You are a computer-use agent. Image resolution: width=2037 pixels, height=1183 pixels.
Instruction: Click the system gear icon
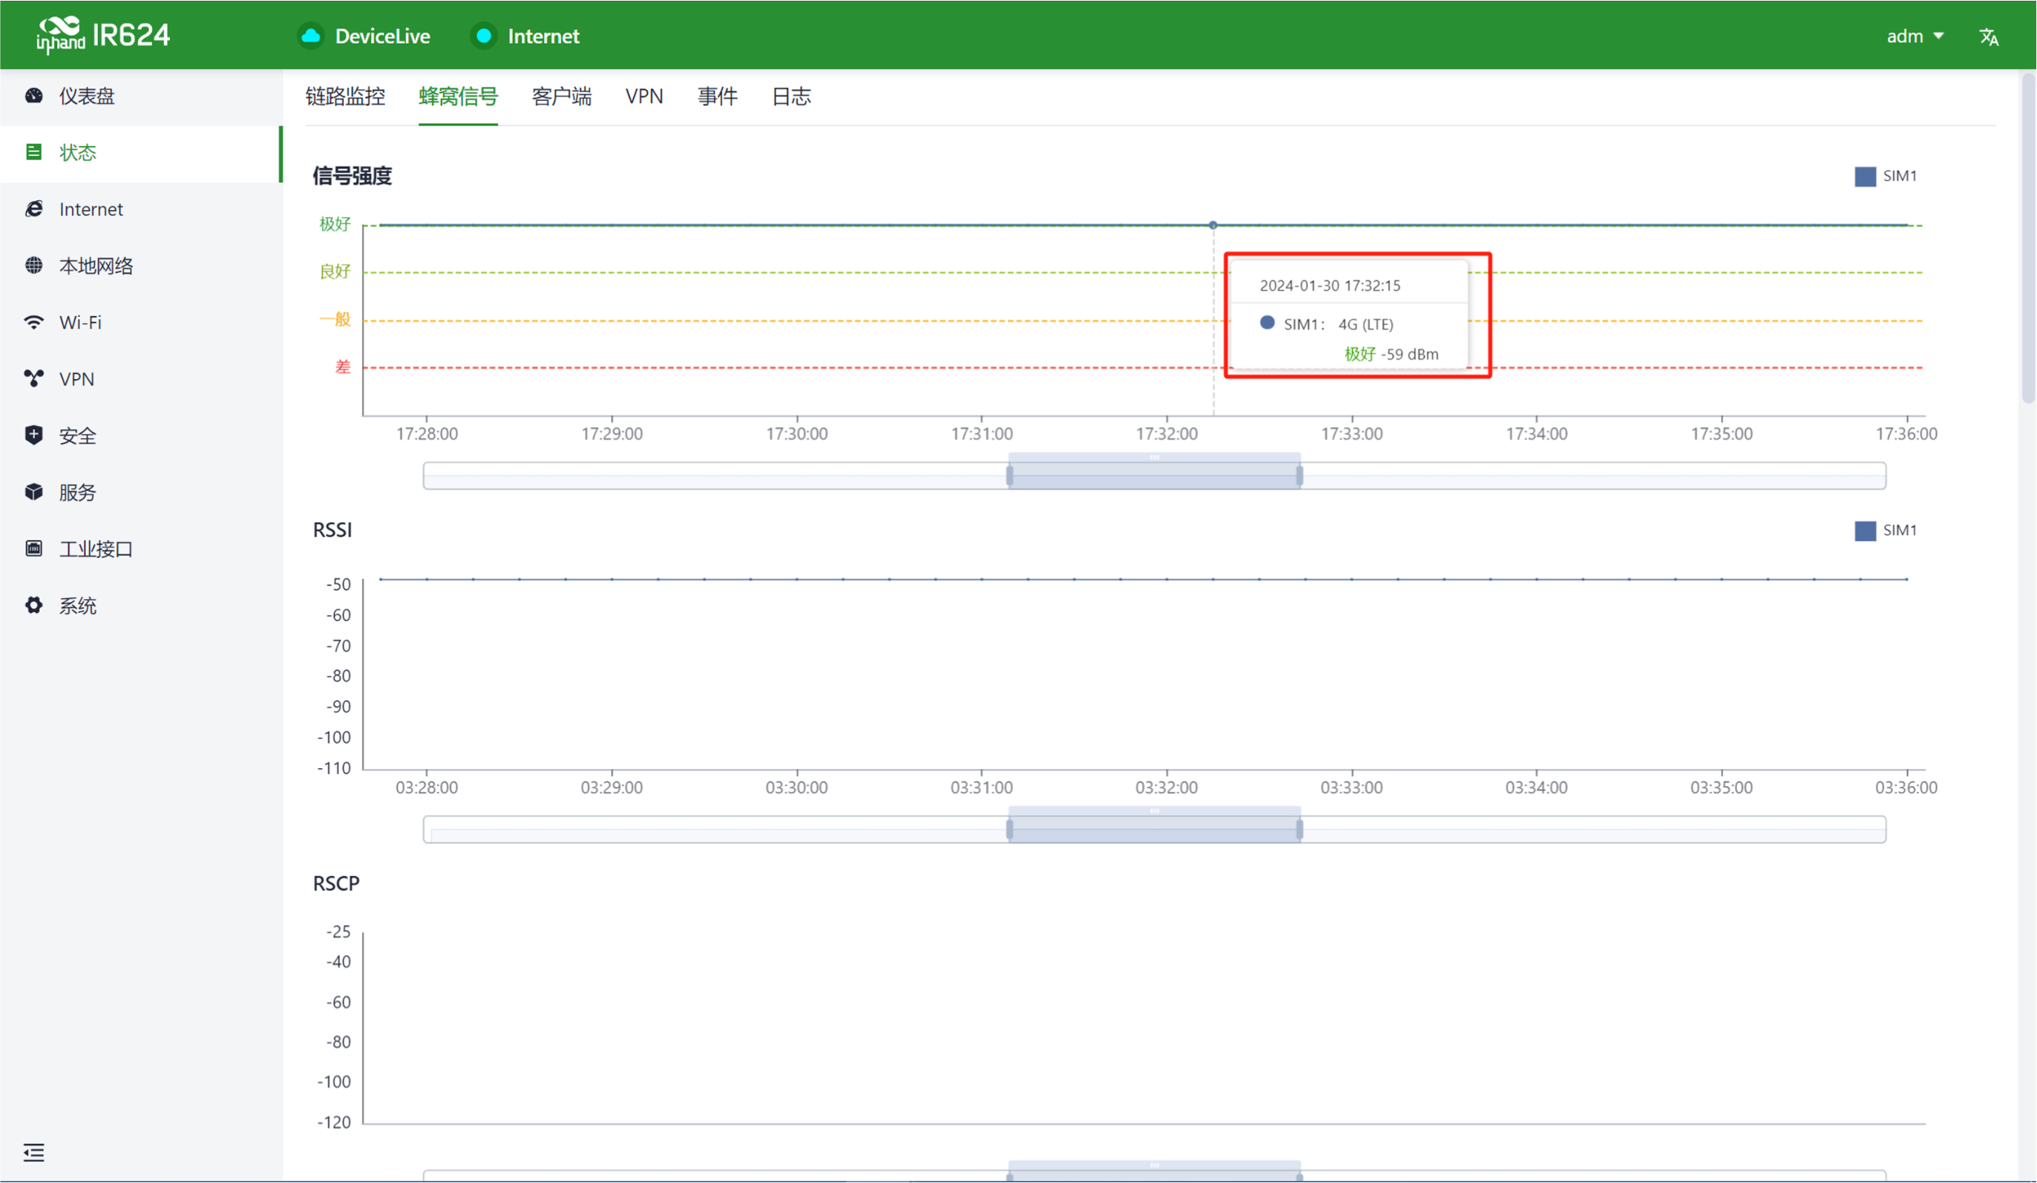34,606
